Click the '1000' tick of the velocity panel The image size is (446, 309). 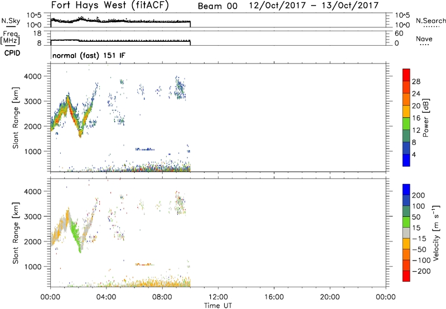pos(32,267)
